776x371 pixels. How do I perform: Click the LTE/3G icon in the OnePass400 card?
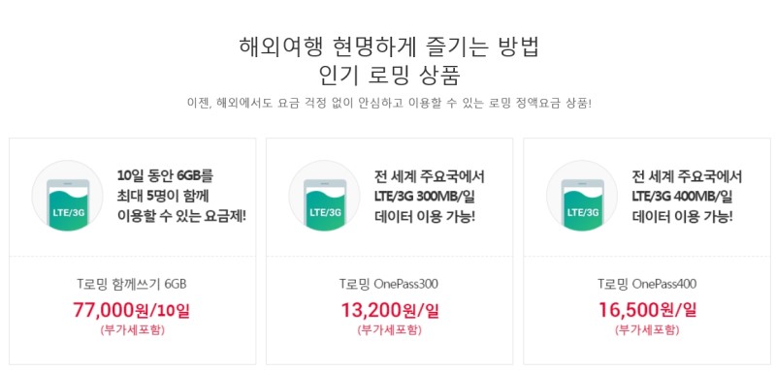[582, 196]
